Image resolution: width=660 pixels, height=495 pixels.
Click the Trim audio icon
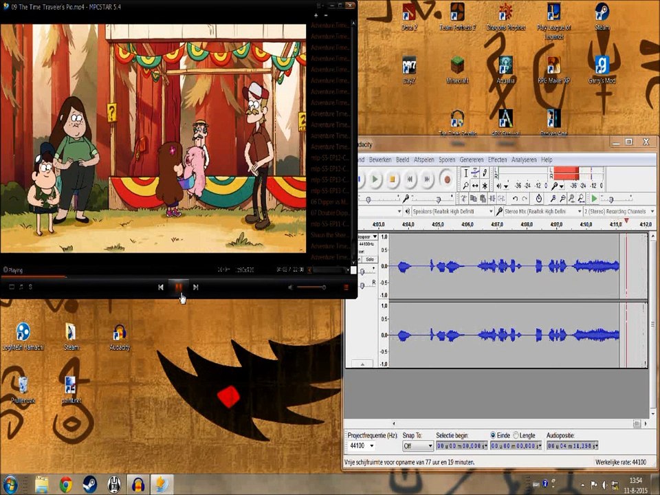[x=492, y=198]
